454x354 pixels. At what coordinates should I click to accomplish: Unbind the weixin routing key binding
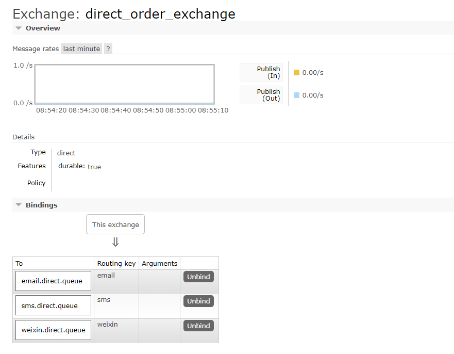coord(198,326)
